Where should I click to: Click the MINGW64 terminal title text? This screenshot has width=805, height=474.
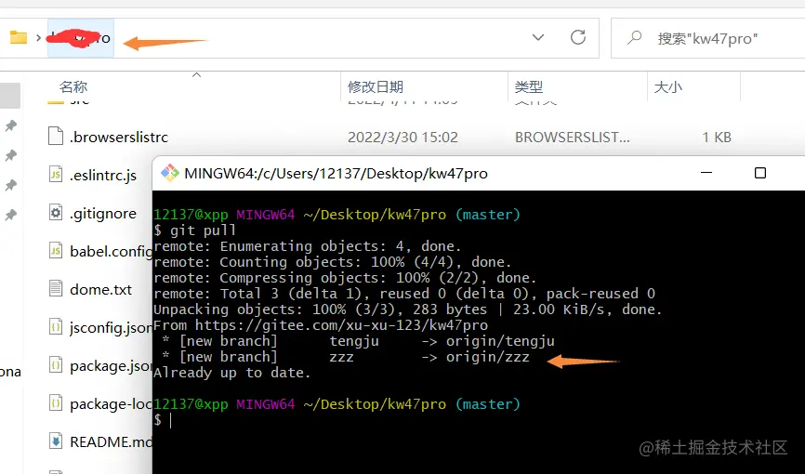336,174
